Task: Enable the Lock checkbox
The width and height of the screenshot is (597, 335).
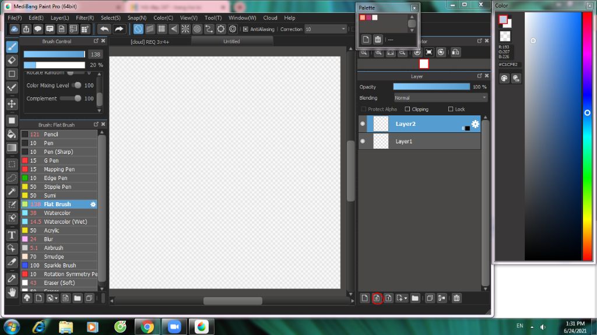Action: pos(451,110)
